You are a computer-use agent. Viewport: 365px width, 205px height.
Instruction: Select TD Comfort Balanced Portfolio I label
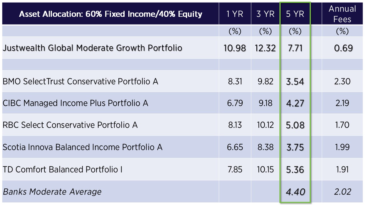[63, 169]
